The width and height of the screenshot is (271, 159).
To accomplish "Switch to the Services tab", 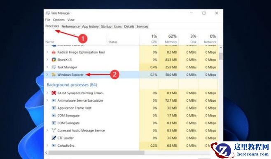I will coord(142,27).
